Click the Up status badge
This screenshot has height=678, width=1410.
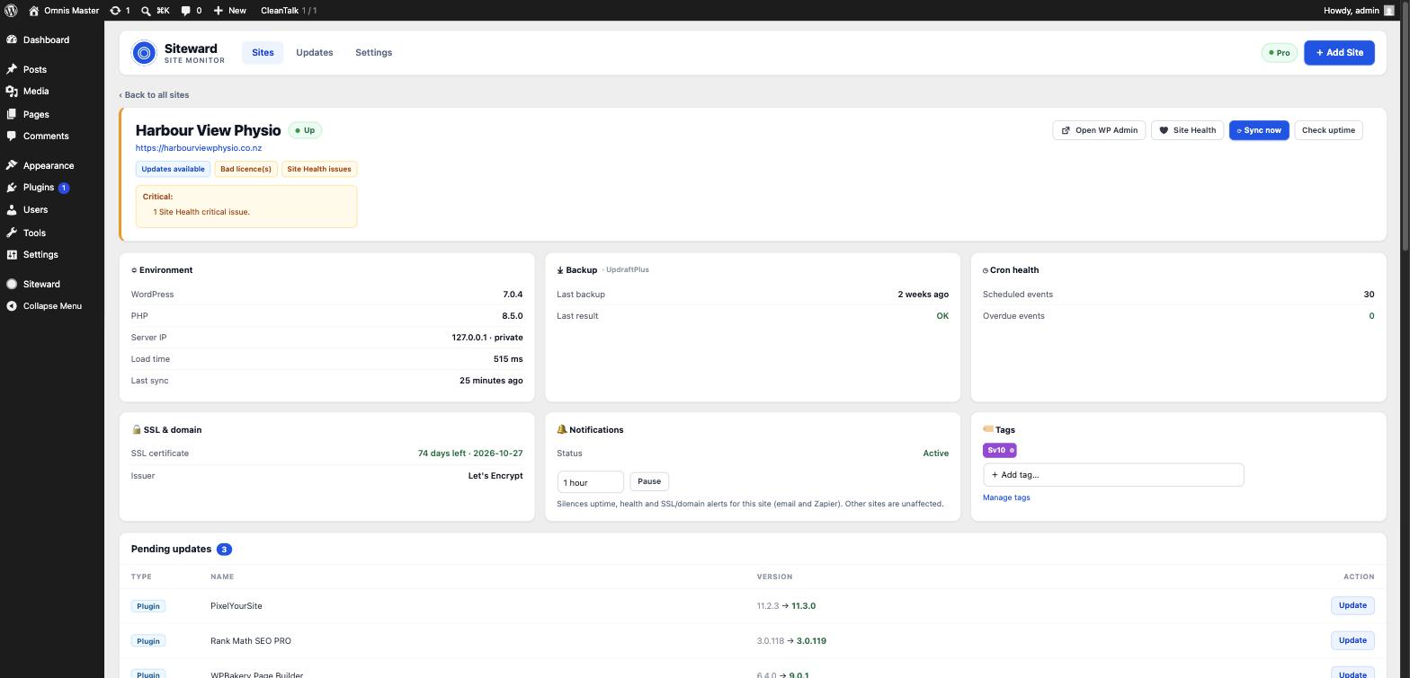coord(305,130)
